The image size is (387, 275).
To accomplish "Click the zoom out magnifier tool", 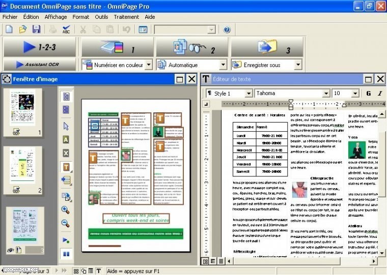I will click(x=65, y=223).
